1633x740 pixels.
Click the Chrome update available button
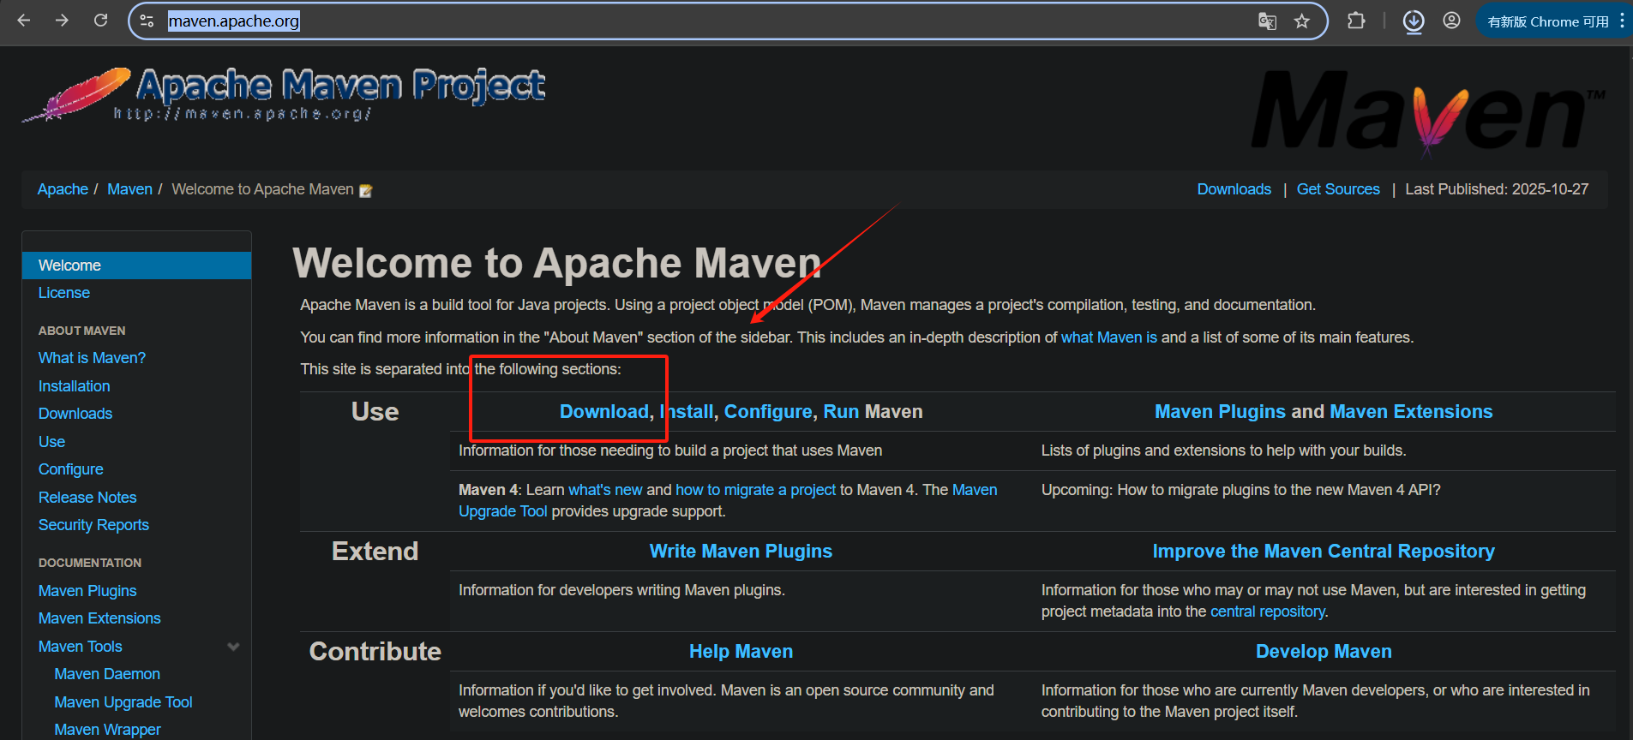pyautogui.click(x=1548, y=21)
